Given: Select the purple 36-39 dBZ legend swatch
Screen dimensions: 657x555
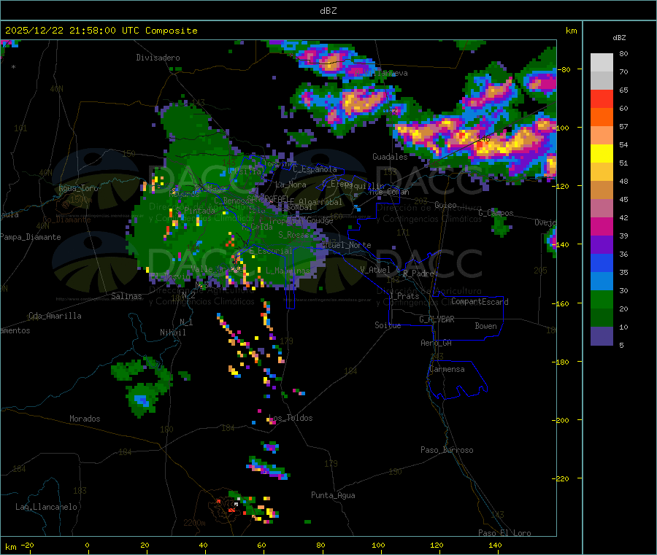Looking at the screenshot, I should pos(602,245).
